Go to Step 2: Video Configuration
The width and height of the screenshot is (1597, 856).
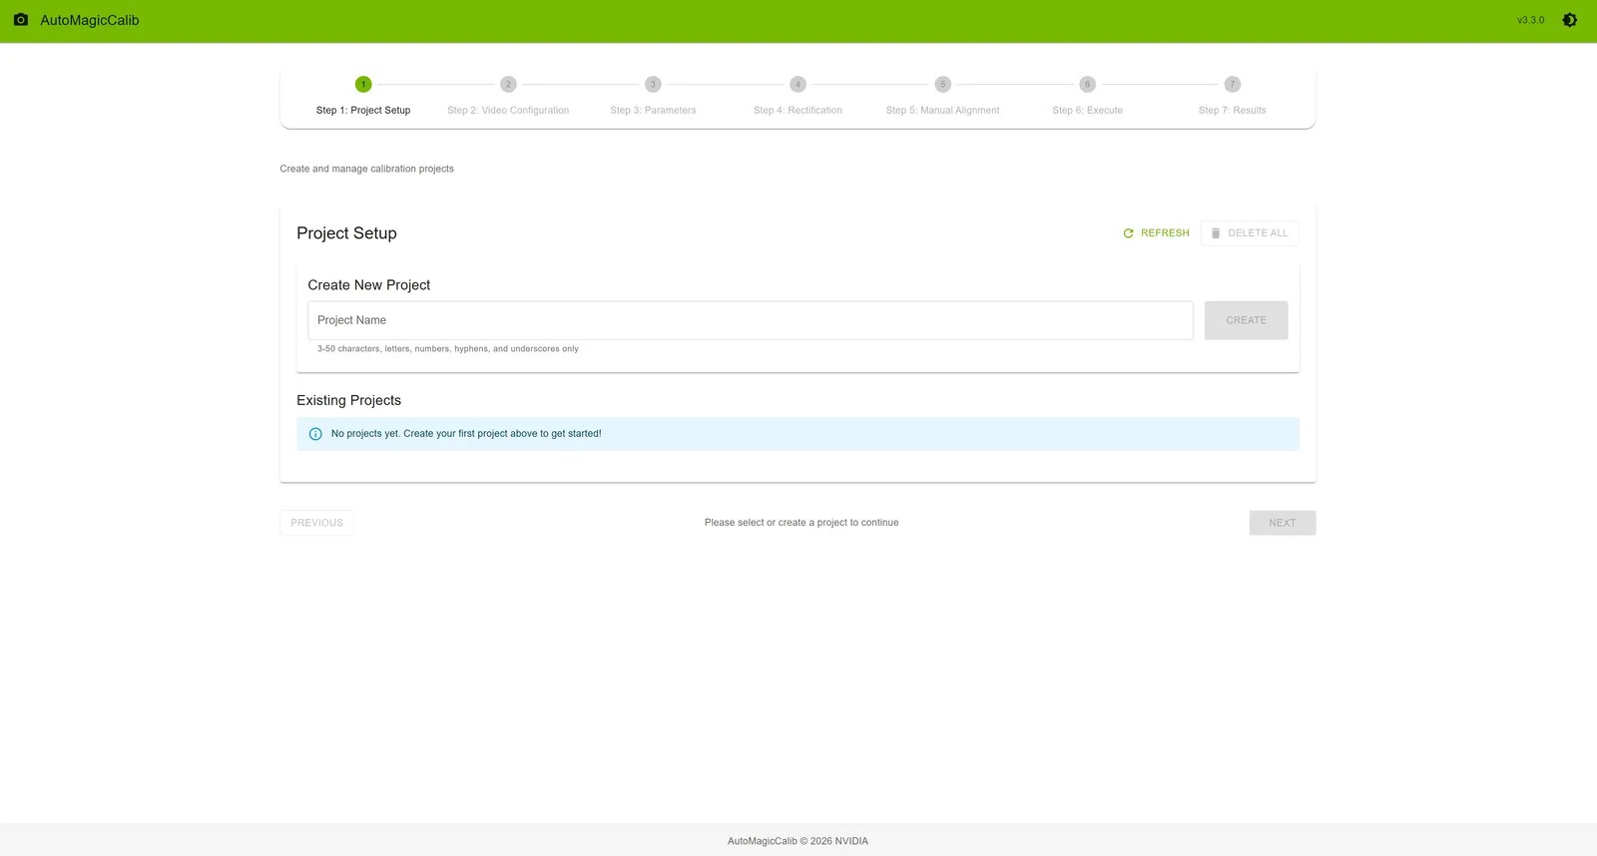point(508,97)
